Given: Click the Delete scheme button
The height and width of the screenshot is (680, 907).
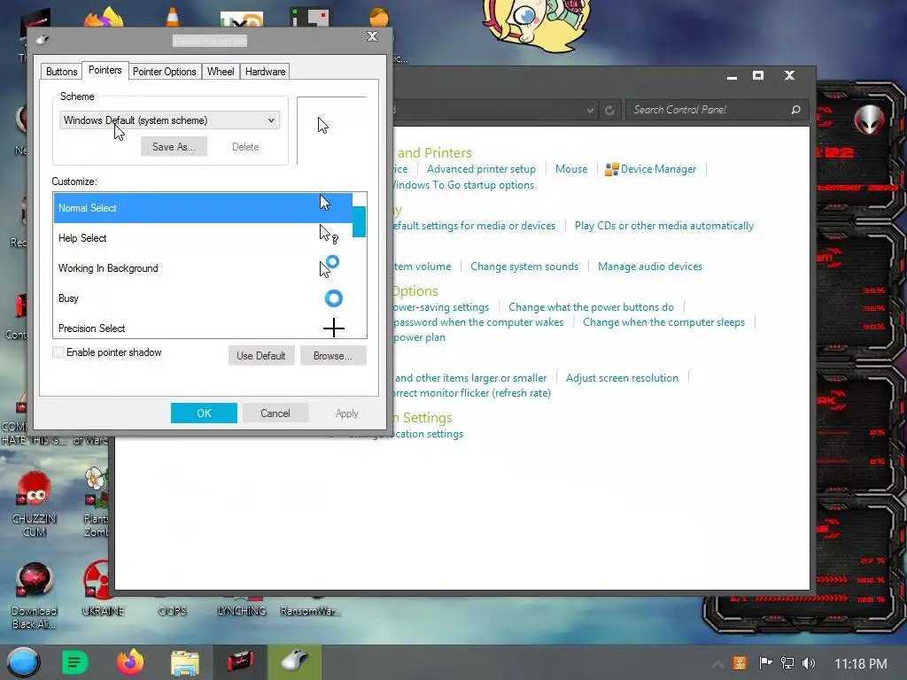Looking at the screenshot, I should [x=245, y=147].
